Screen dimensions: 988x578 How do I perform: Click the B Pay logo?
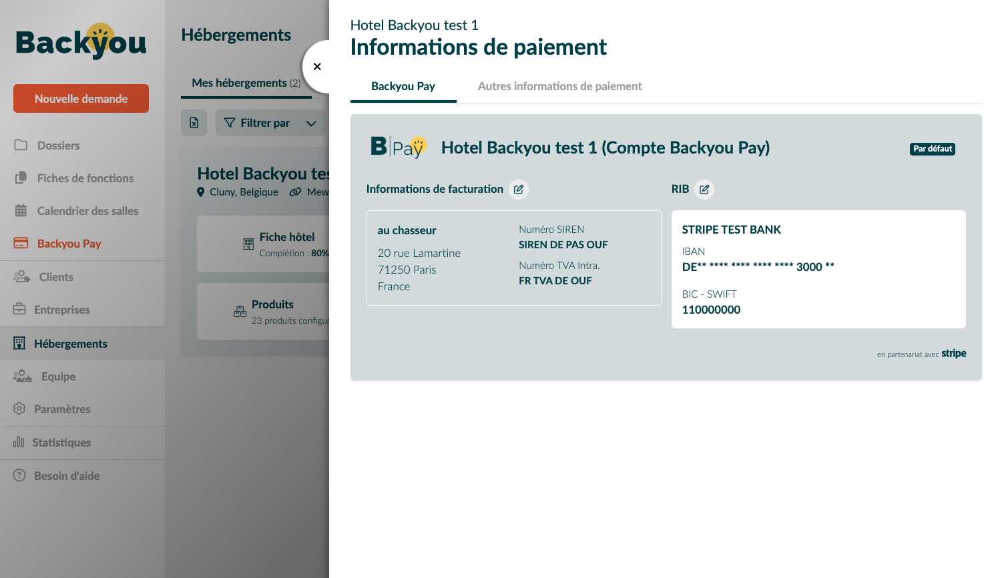[x=399, y=147]
